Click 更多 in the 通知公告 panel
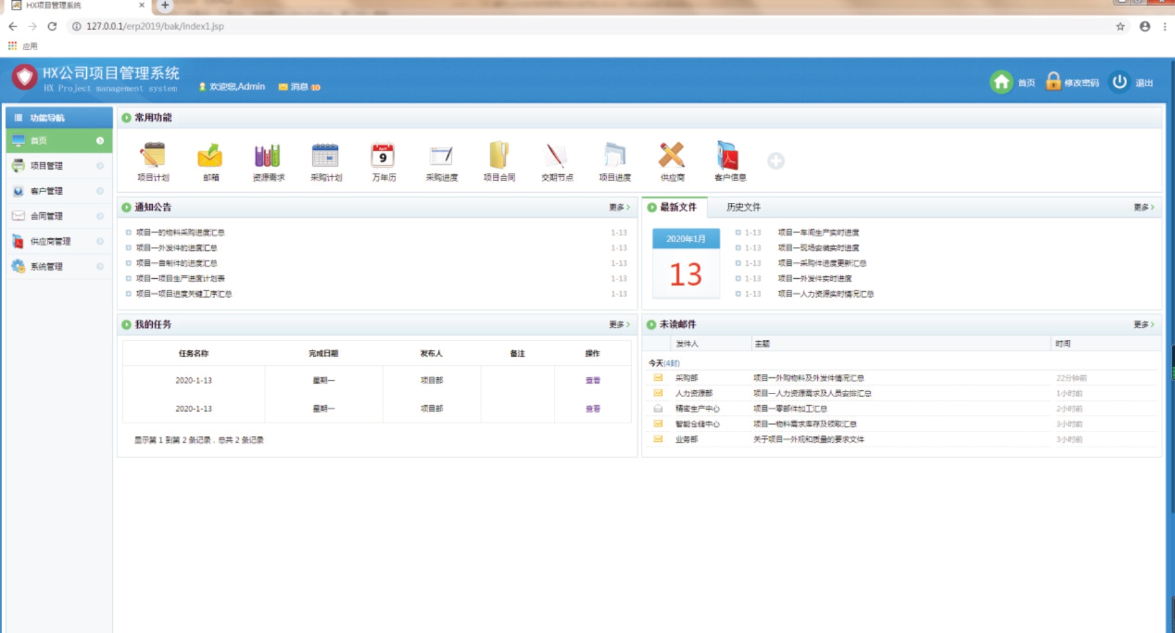The width and height of the screenshot is (1175, 633). click(618, 207)
